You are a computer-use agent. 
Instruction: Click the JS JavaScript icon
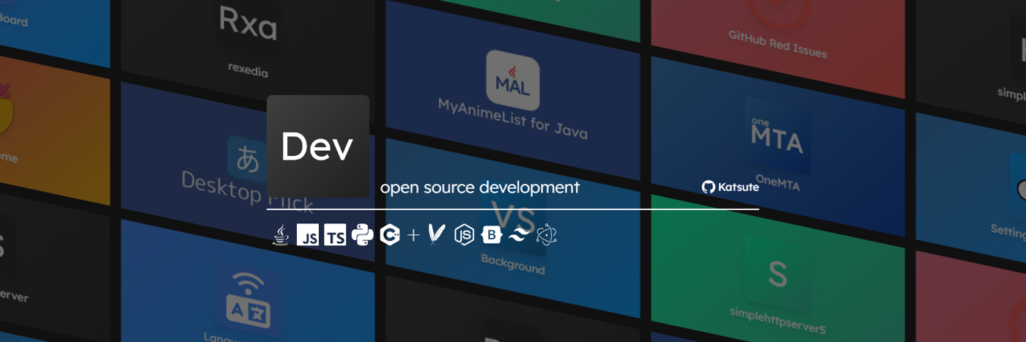click(308, 235)
